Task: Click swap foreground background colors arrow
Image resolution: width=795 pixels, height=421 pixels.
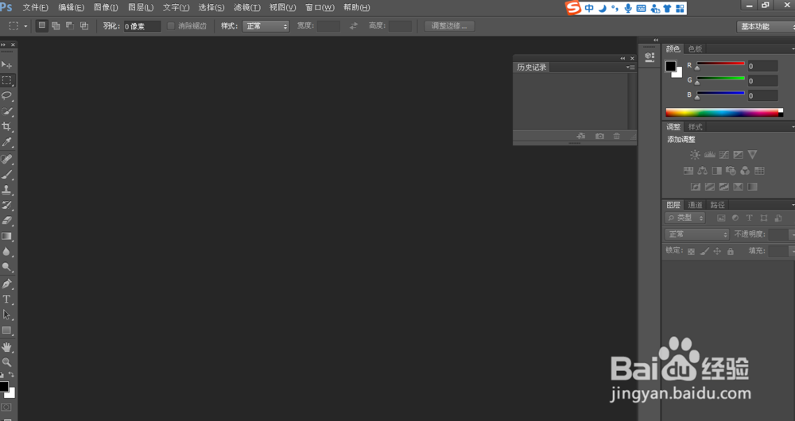Action: (x=11, y=375)
